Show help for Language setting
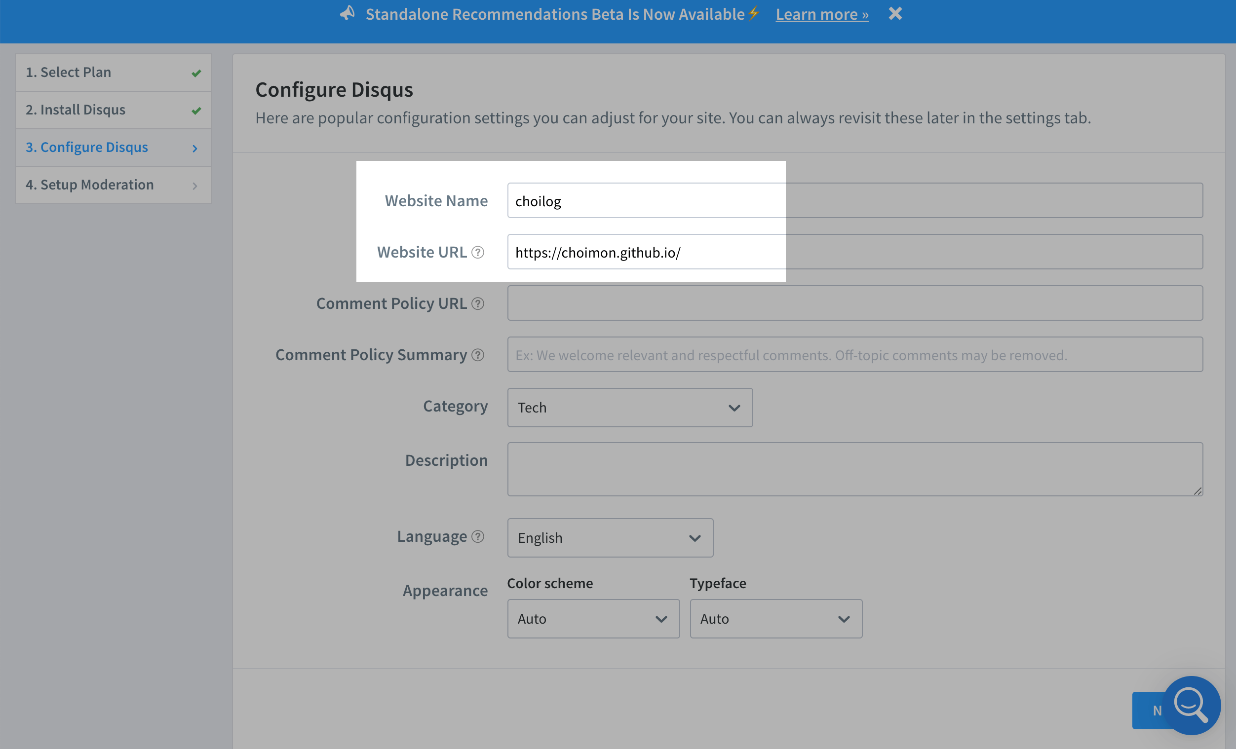1236x749 pixels. tap(478, 536)
